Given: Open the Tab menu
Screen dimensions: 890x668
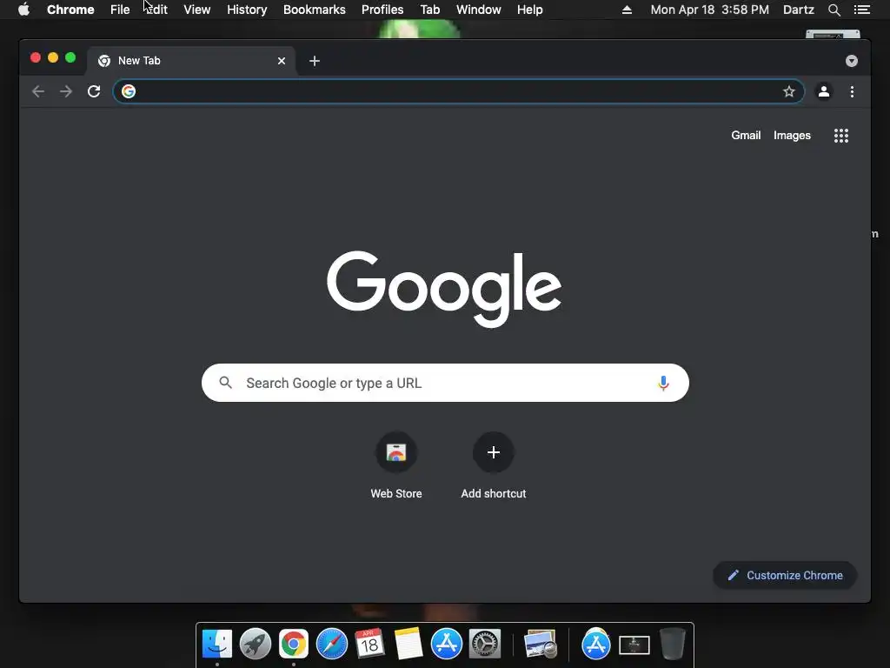Looking at the screenshot, I should click(x=429, y=10).
